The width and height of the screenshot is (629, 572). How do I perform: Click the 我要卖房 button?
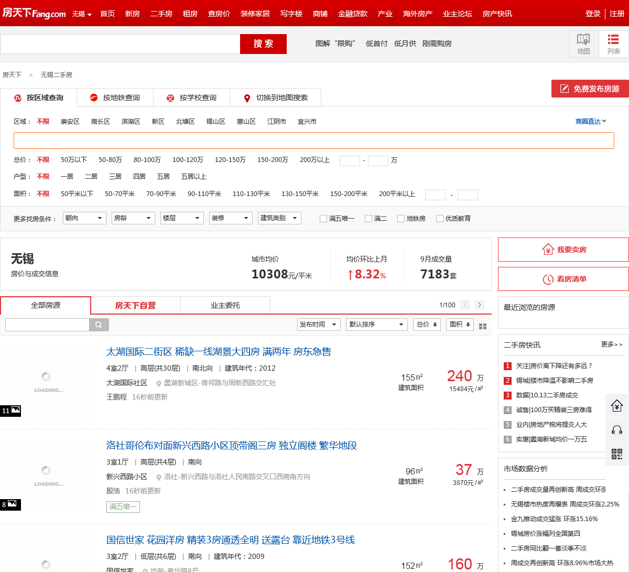(x=563, y=250)
